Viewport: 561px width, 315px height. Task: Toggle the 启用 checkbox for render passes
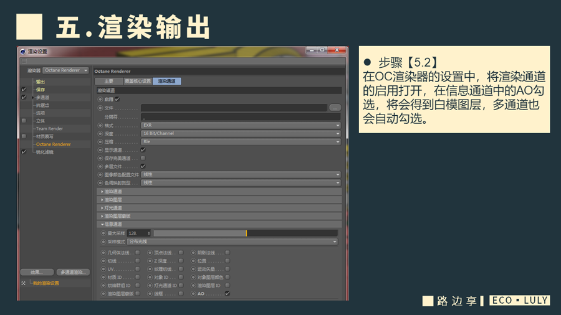117,99
